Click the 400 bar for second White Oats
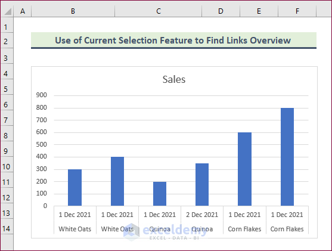The width and height of the screenshot is (332, 251). point(117,181)
